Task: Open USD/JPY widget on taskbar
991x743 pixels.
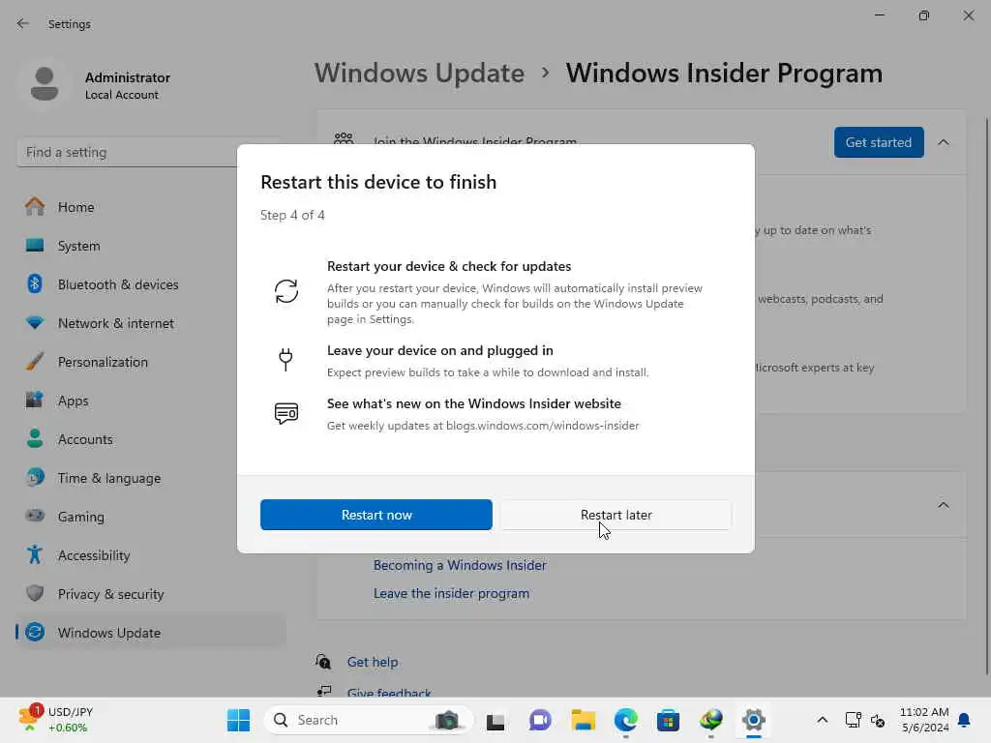Action: click(x=55, y=720)
